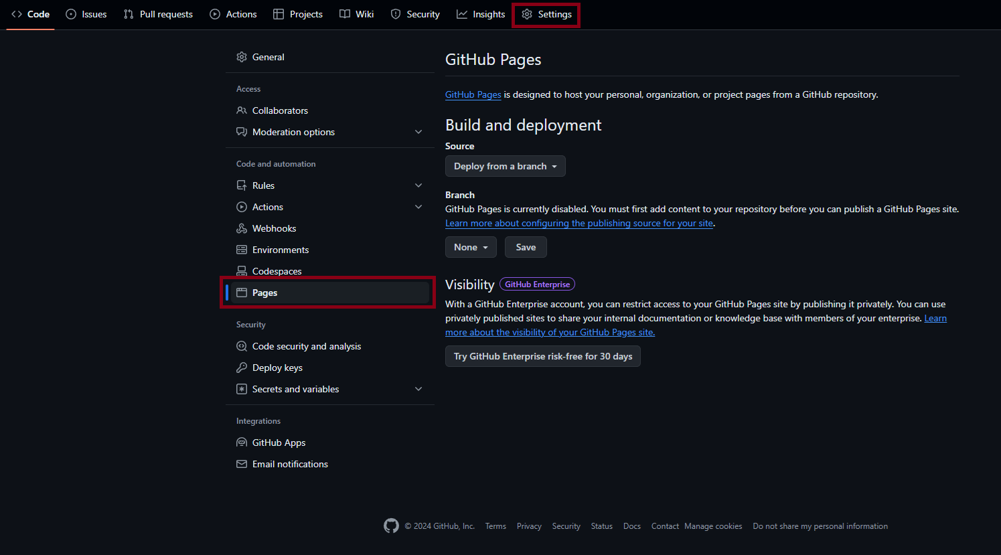This screenshot has width=1001, height=555.
Task: View the Insights tab
Action: coord(481,14)
